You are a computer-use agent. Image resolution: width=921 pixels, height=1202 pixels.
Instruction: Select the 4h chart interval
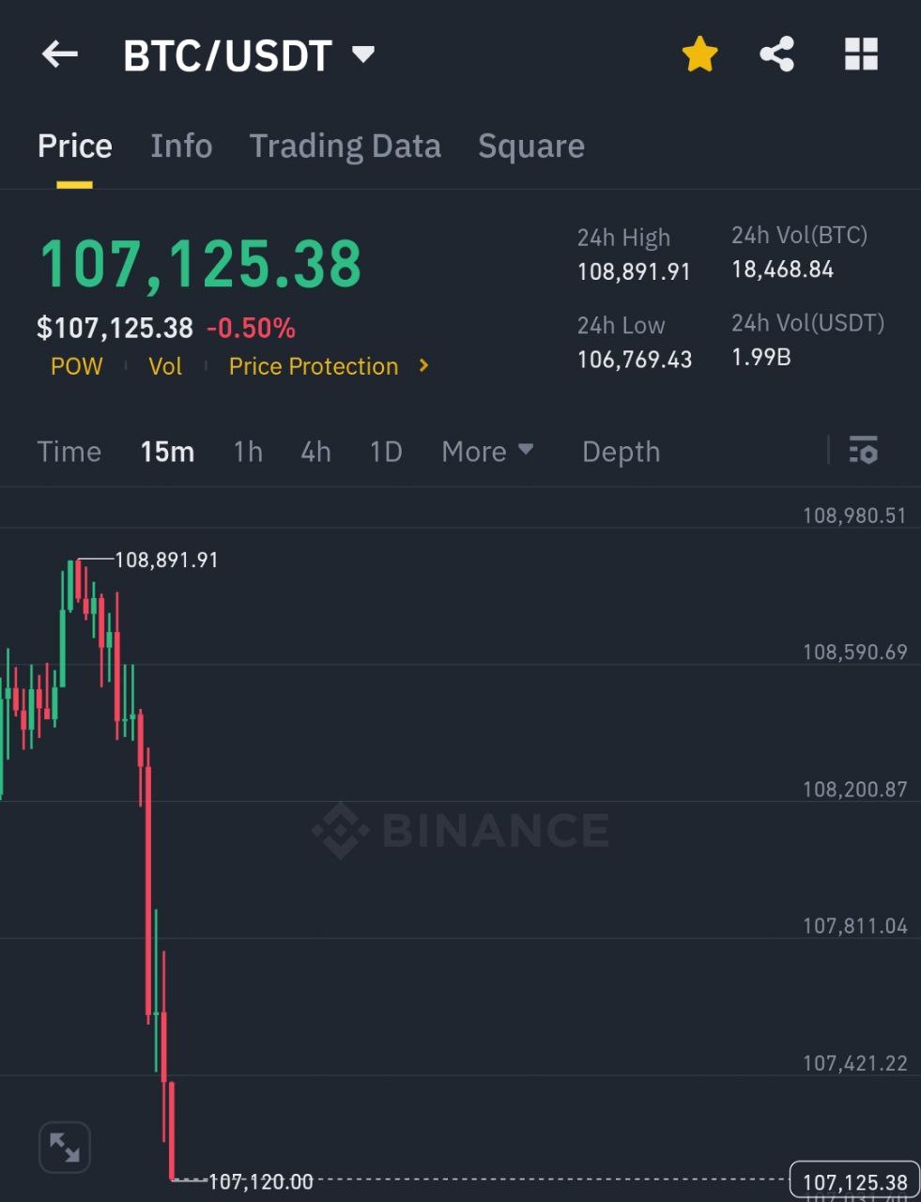pyautogui.click(x=315, y=452)
